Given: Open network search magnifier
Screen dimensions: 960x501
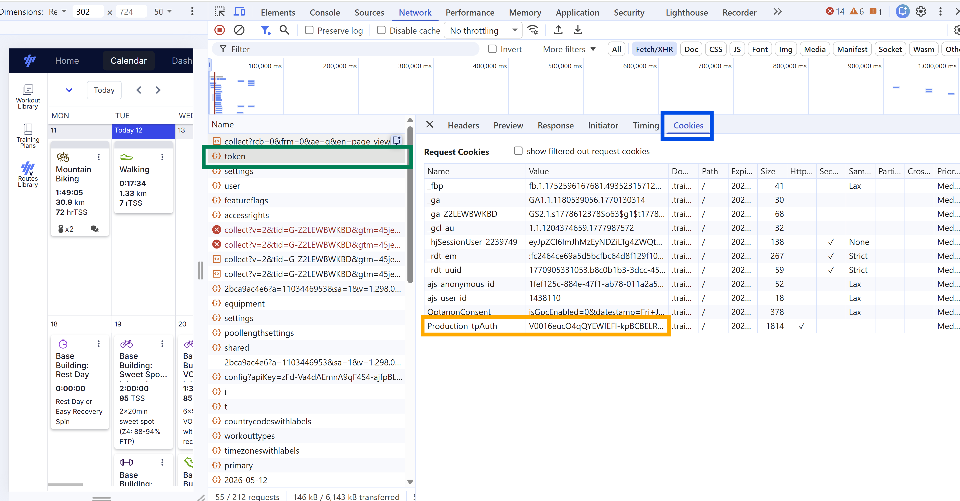Looking at the screenshot, I should click(284, 30).
